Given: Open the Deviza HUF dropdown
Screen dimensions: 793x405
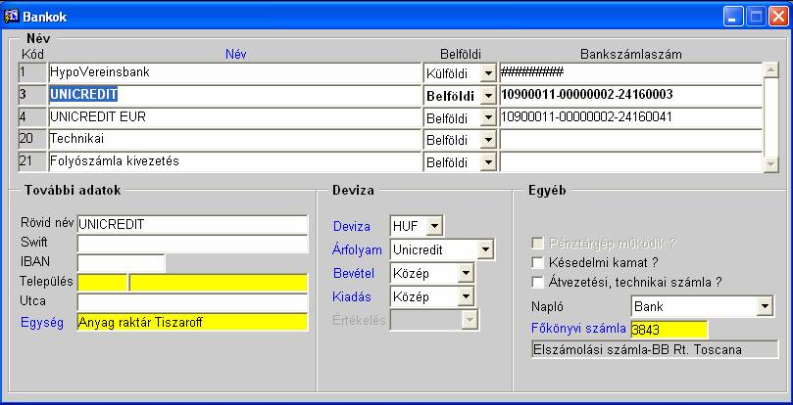Looking at the screenshot, I should click(434, 227).
